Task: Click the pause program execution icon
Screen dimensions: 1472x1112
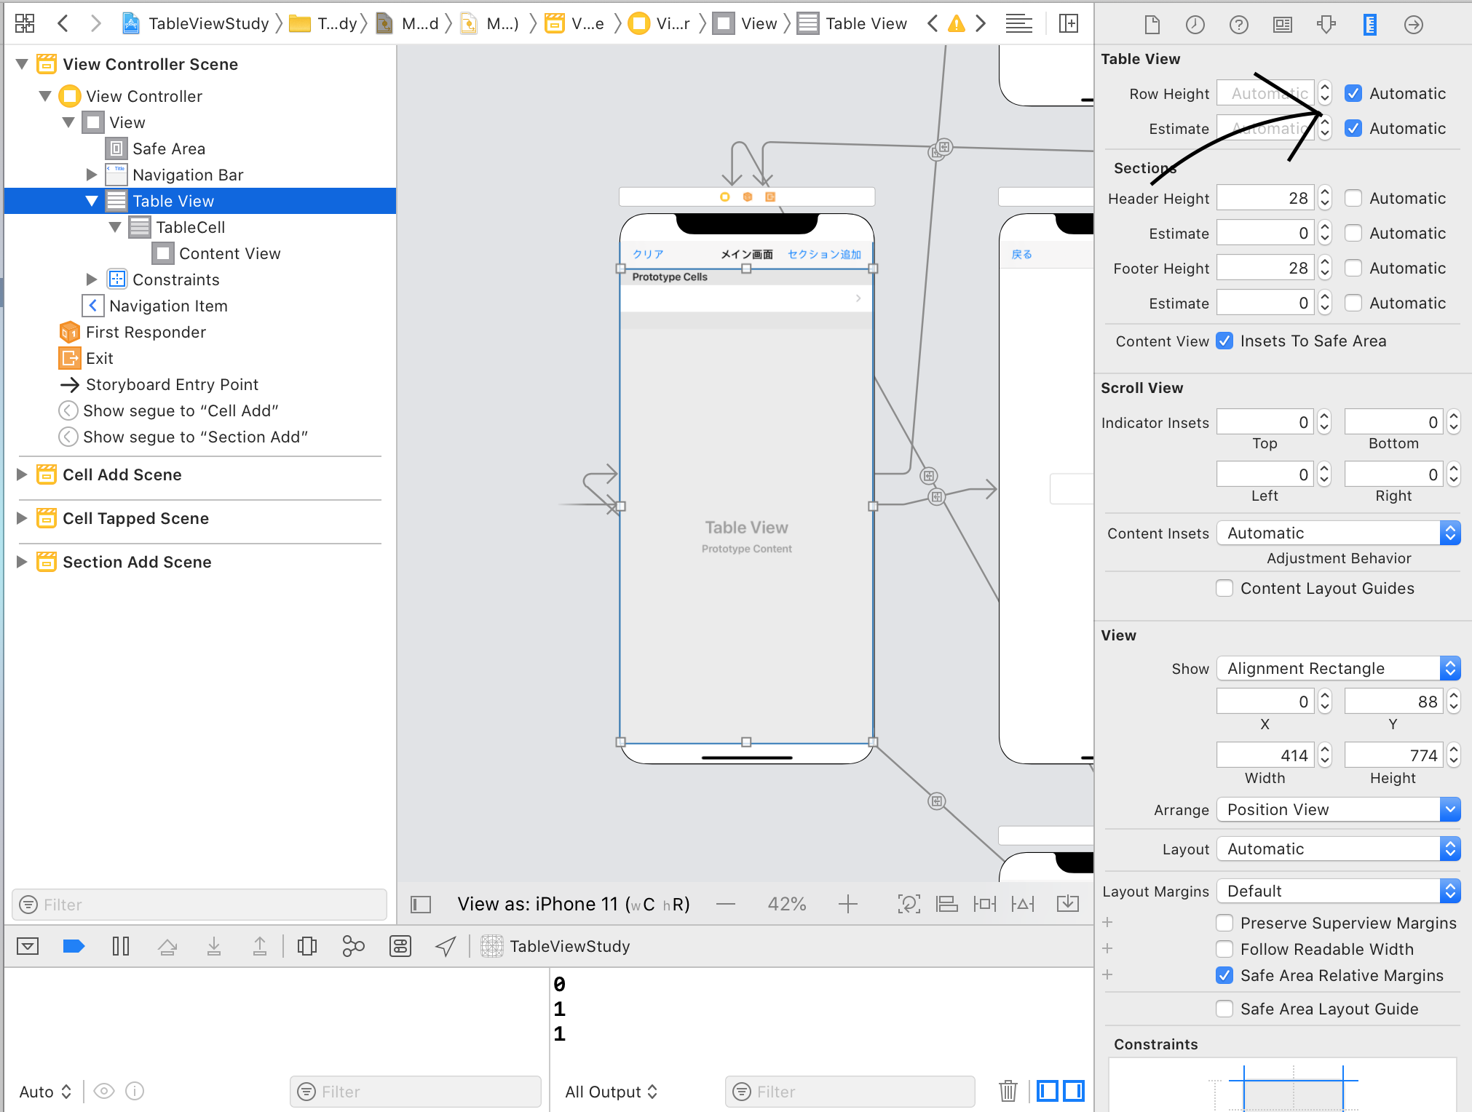Action: pyautogui.click(x=121, y=946)
